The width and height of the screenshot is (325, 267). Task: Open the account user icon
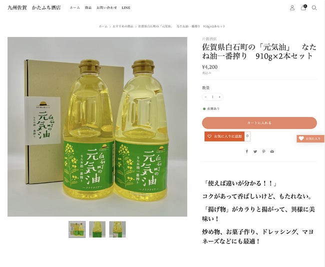pos(292,8)
